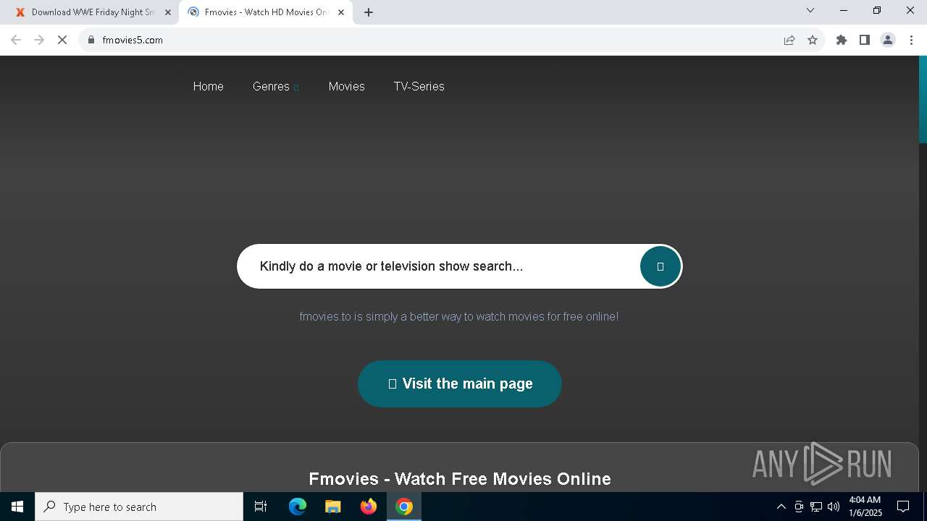Launch Microsoft Edge from taskbar

(x=298, y=507)
